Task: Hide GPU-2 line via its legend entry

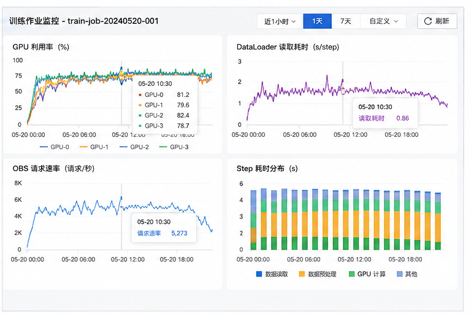Action: click(x=134, y=147)
